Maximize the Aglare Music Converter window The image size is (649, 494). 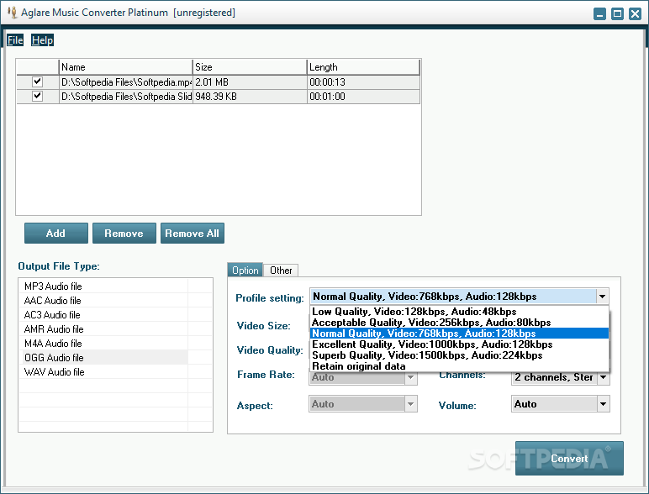point(617,13)
